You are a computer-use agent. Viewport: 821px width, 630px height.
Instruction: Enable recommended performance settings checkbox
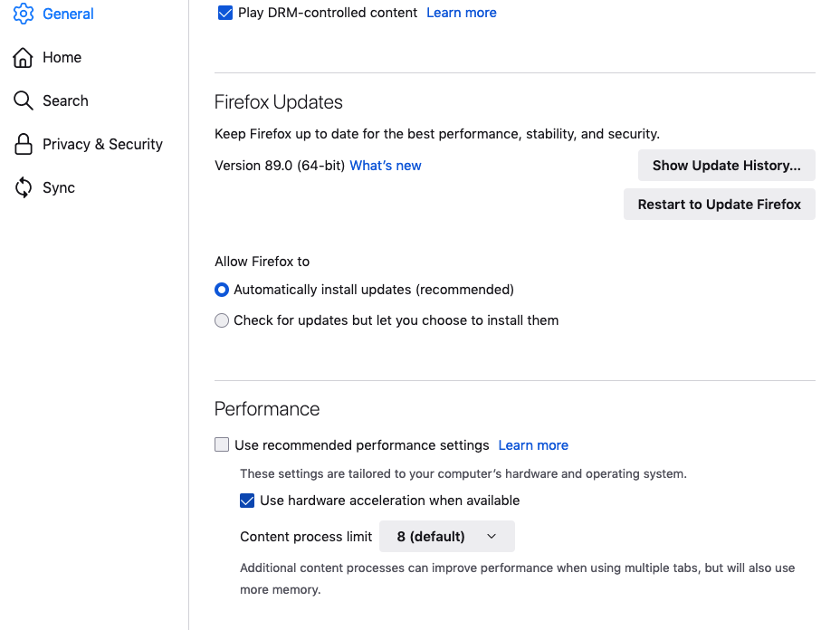[222, 444]
